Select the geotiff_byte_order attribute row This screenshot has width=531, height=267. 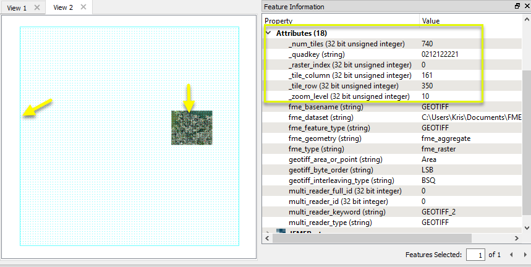(393, 170)
